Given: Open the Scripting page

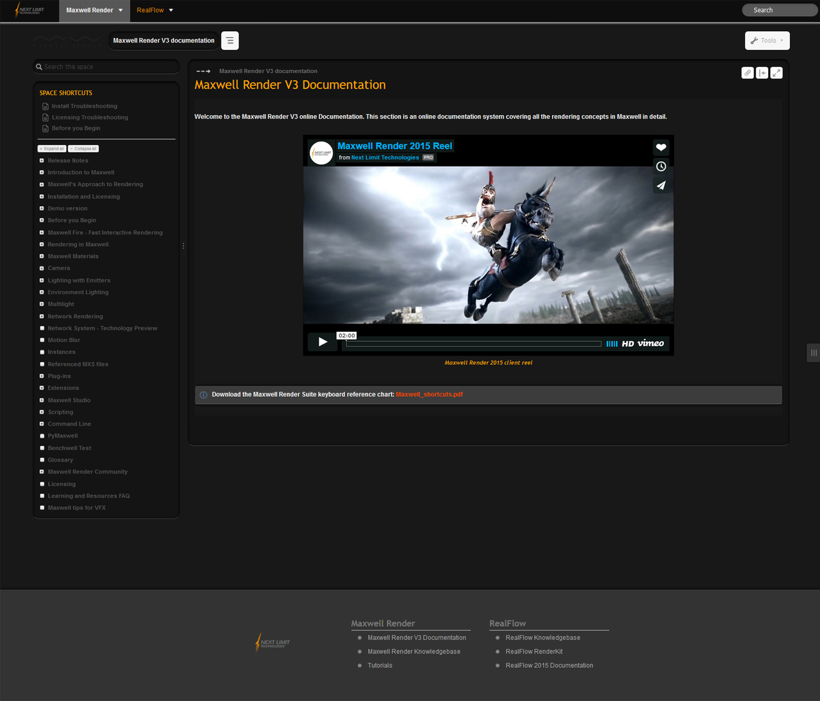Looking at the screenshot, I should (60, 412).
